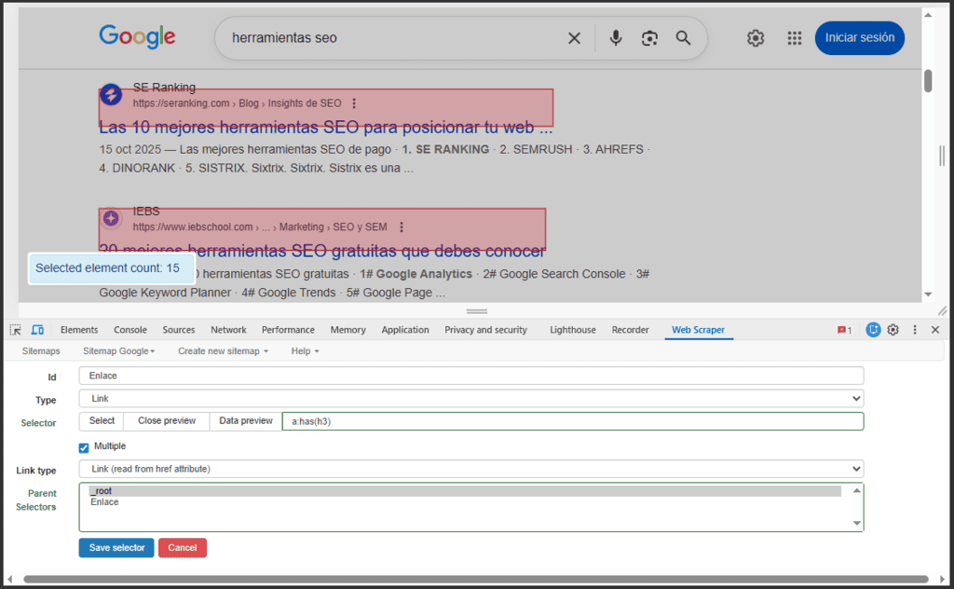This screenshot has height=589, width=954.
Task: Click the Save selector button
Action: (x=116, y=547)
